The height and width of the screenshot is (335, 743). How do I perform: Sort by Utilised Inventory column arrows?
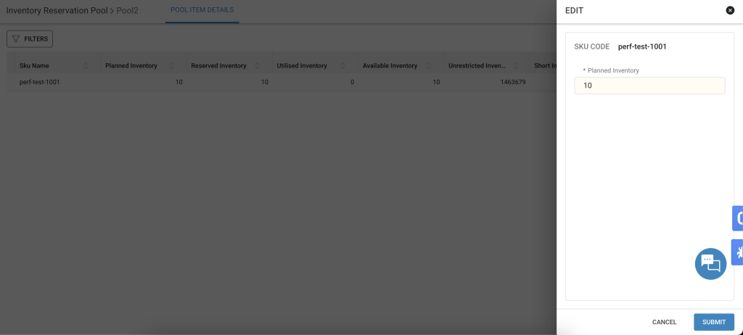pos(342,66)
